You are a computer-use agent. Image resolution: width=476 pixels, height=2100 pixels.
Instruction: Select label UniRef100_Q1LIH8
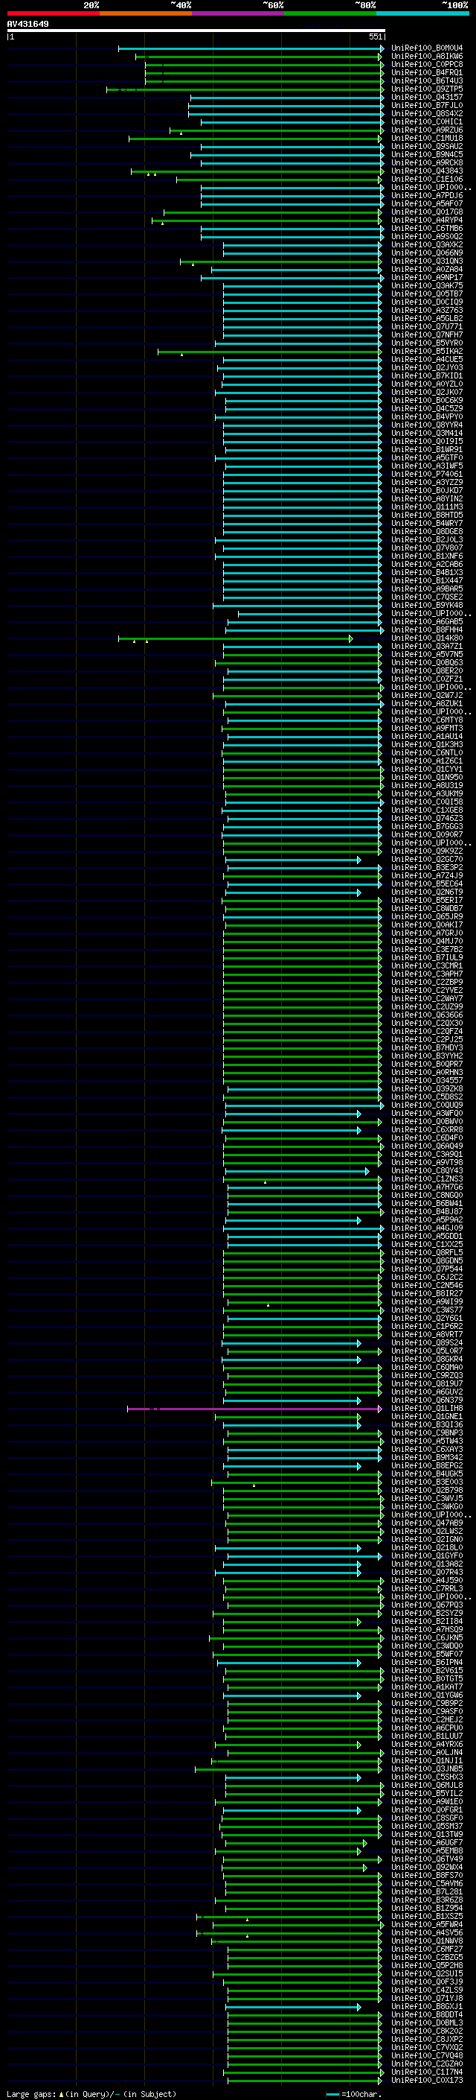click(x=426, y=1408)
